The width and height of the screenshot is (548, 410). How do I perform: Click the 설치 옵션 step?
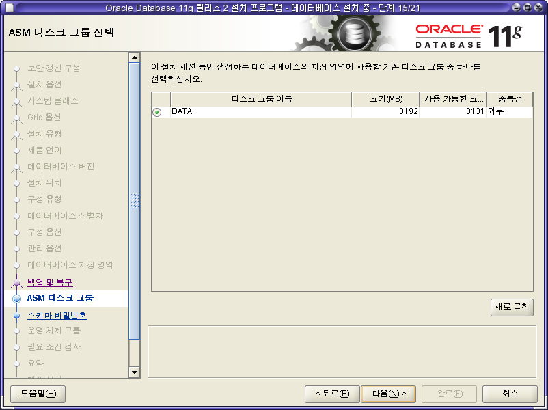tap(44, 85)
